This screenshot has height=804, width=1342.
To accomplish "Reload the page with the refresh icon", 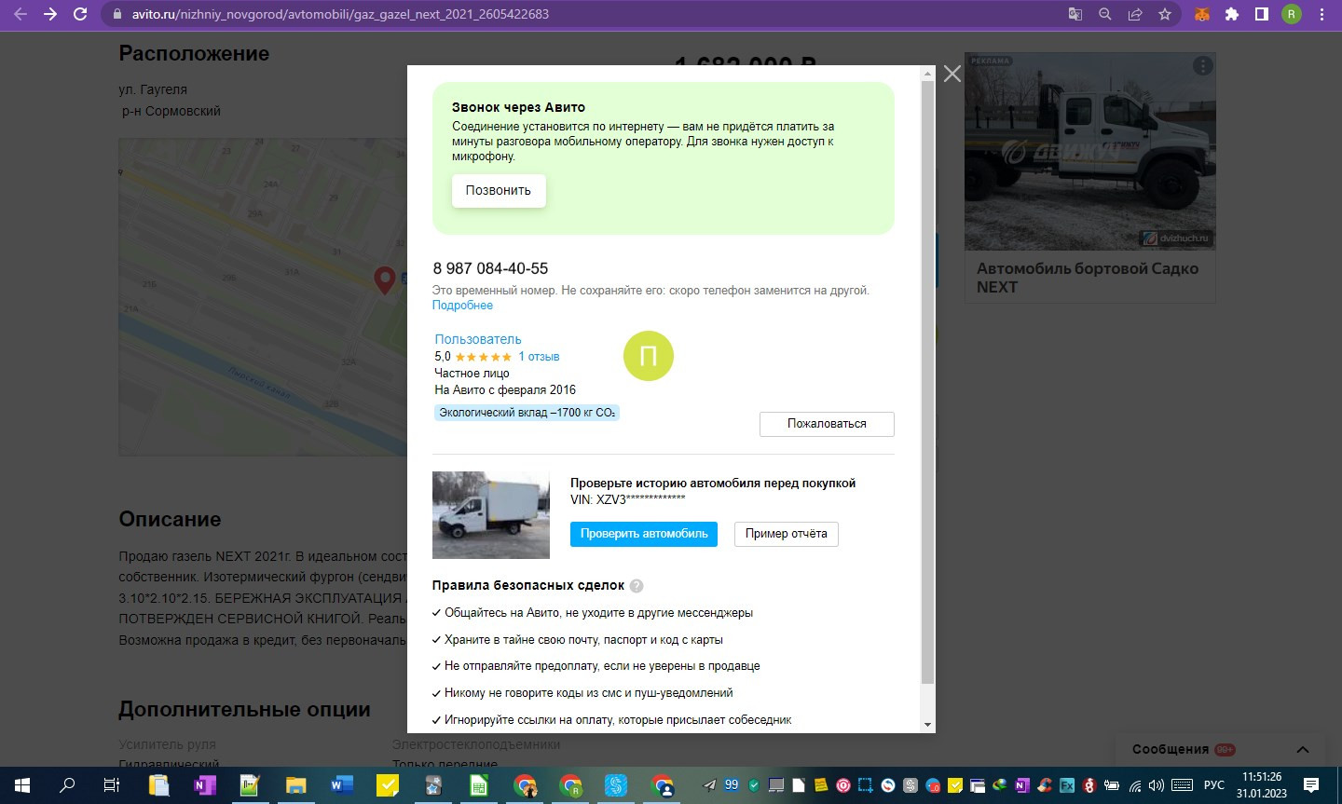I will point(80,14).
